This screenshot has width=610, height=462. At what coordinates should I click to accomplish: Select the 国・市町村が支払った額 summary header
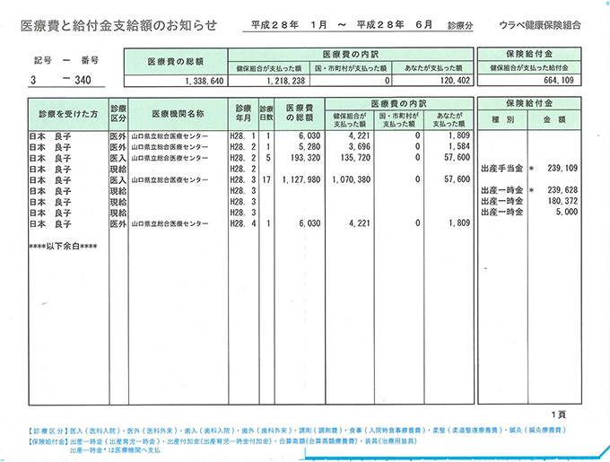pos(351,68)
